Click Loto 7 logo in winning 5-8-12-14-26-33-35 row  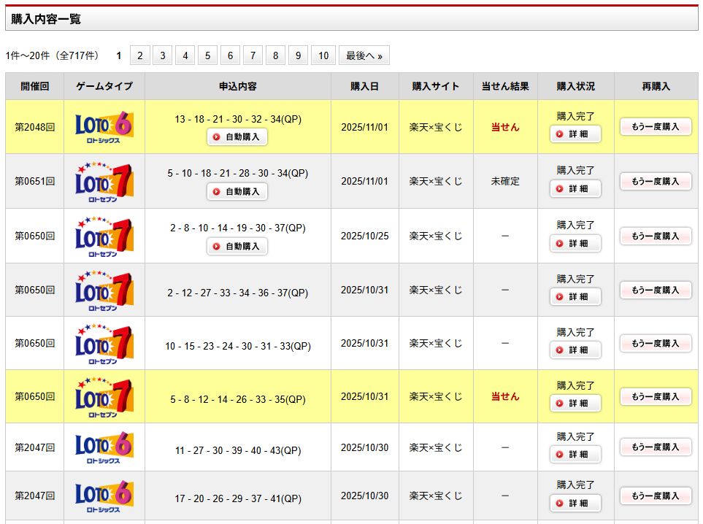pyautogui.click(x=104, y=396)
